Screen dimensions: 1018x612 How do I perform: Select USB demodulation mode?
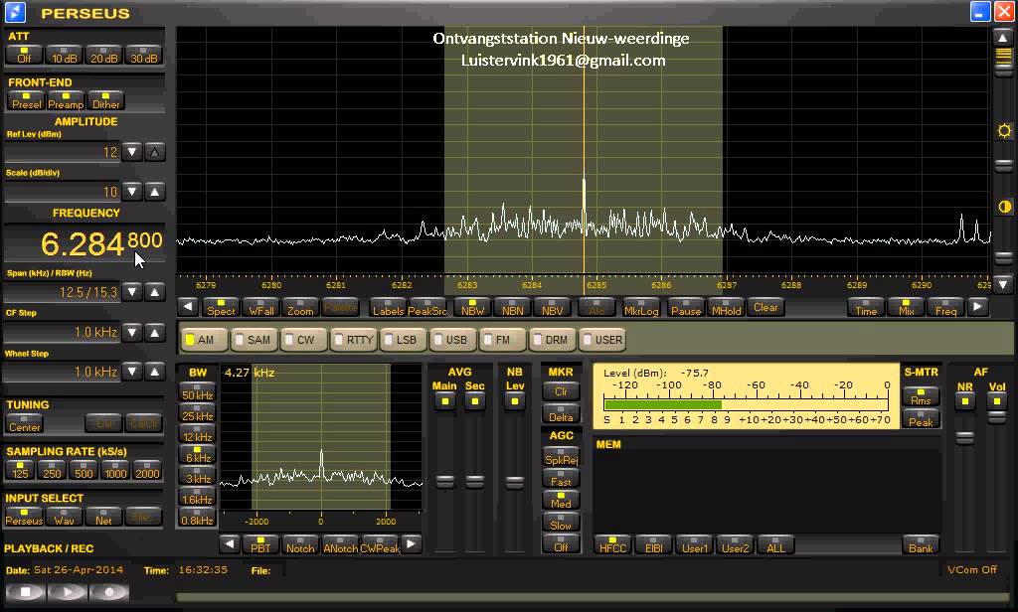point(452,340)
